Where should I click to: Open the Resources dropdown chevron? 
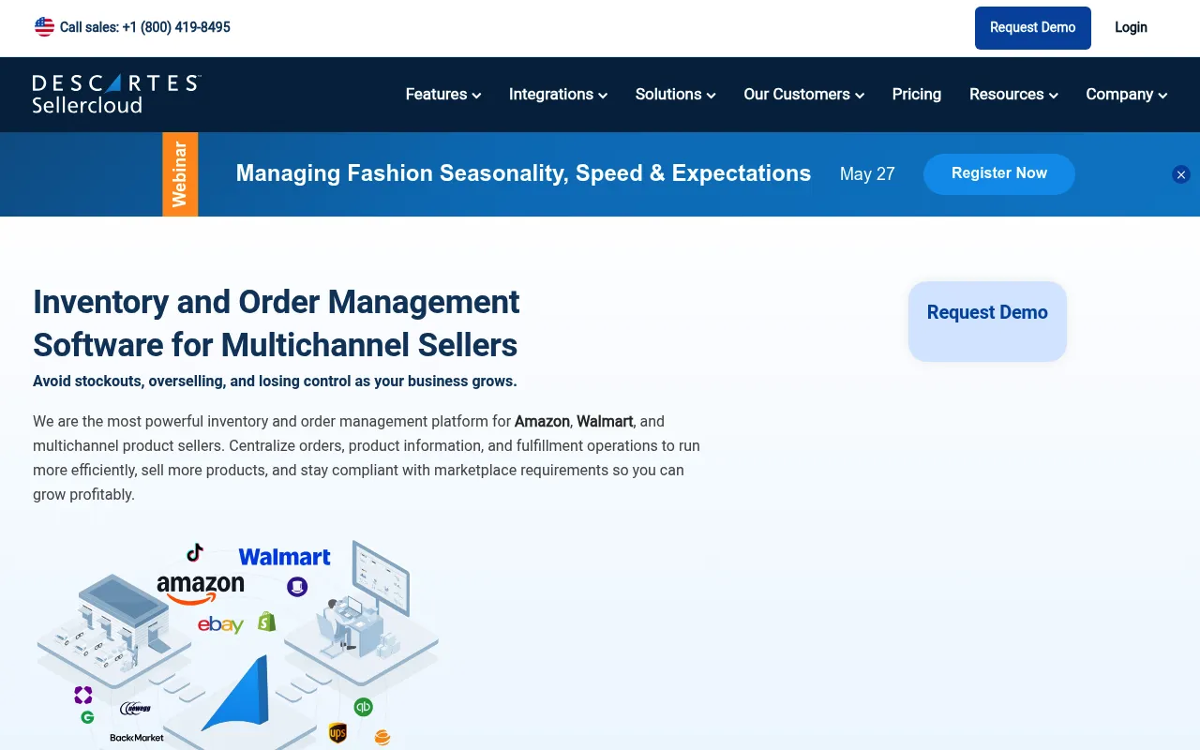coord(1053,96)
